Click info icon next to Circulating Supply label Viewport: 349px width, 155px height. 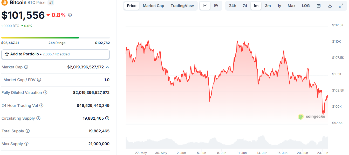tap(38, 118)
